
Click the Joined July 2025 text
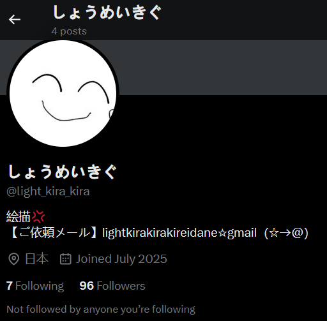(x=121, y=259)
